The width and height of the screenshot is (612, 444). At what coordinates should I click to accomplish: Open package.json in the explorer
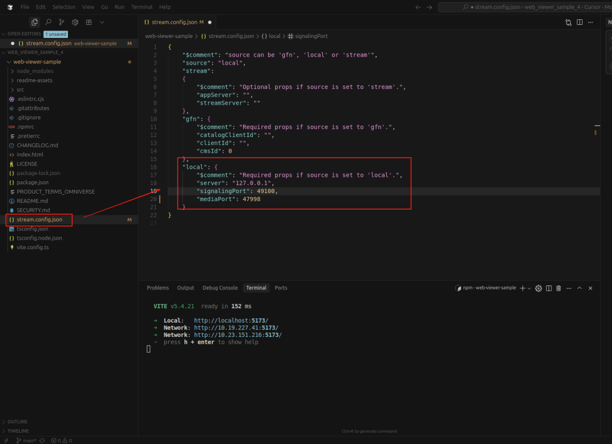(32, 182)
